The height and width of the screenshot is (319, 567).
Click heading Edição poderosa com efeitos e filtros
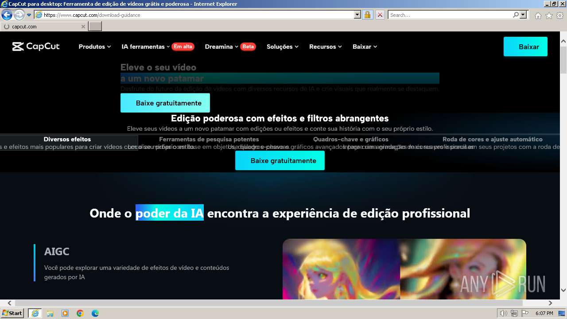point(280,118)
